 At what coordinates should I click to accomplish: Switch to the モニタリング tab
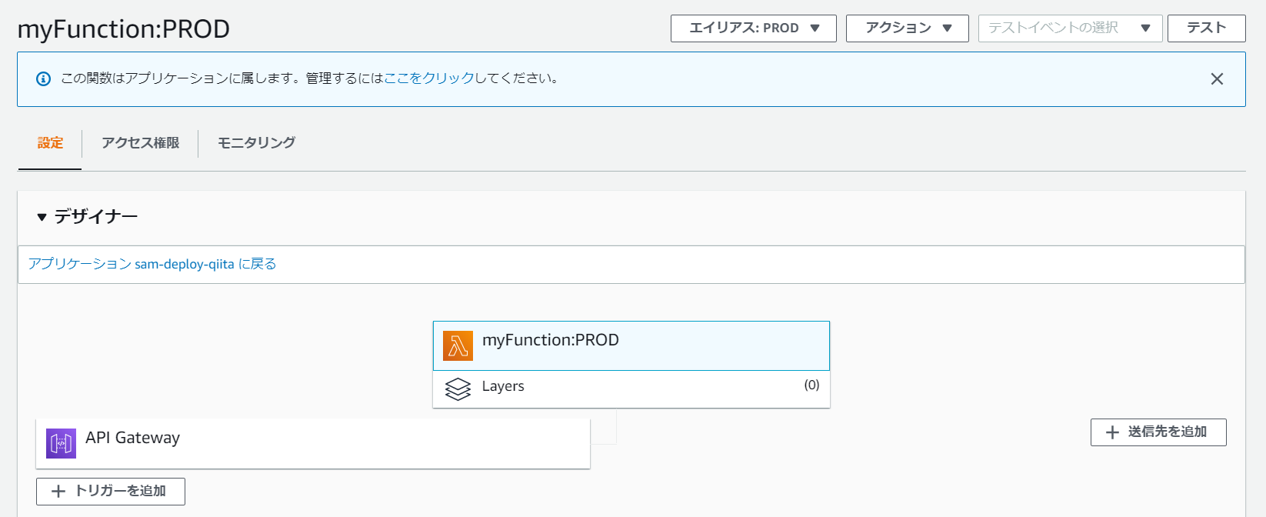coord(256,143)
